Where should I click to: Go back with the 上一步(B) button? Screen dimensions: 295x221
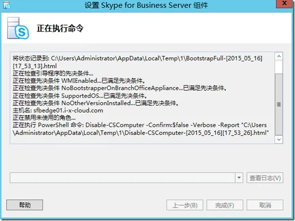pyautogui.click(x=185, y=205)
